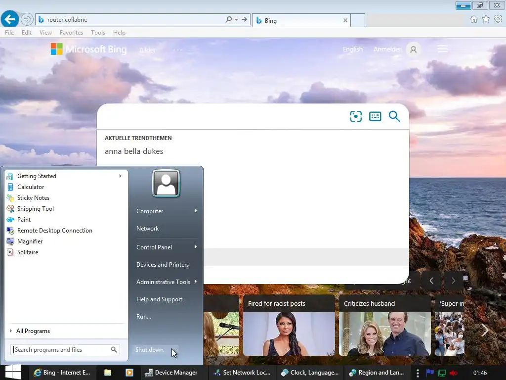Go back with the browser Back arrow
Screen dimensions: 506x380
click(x=10, y=19)
